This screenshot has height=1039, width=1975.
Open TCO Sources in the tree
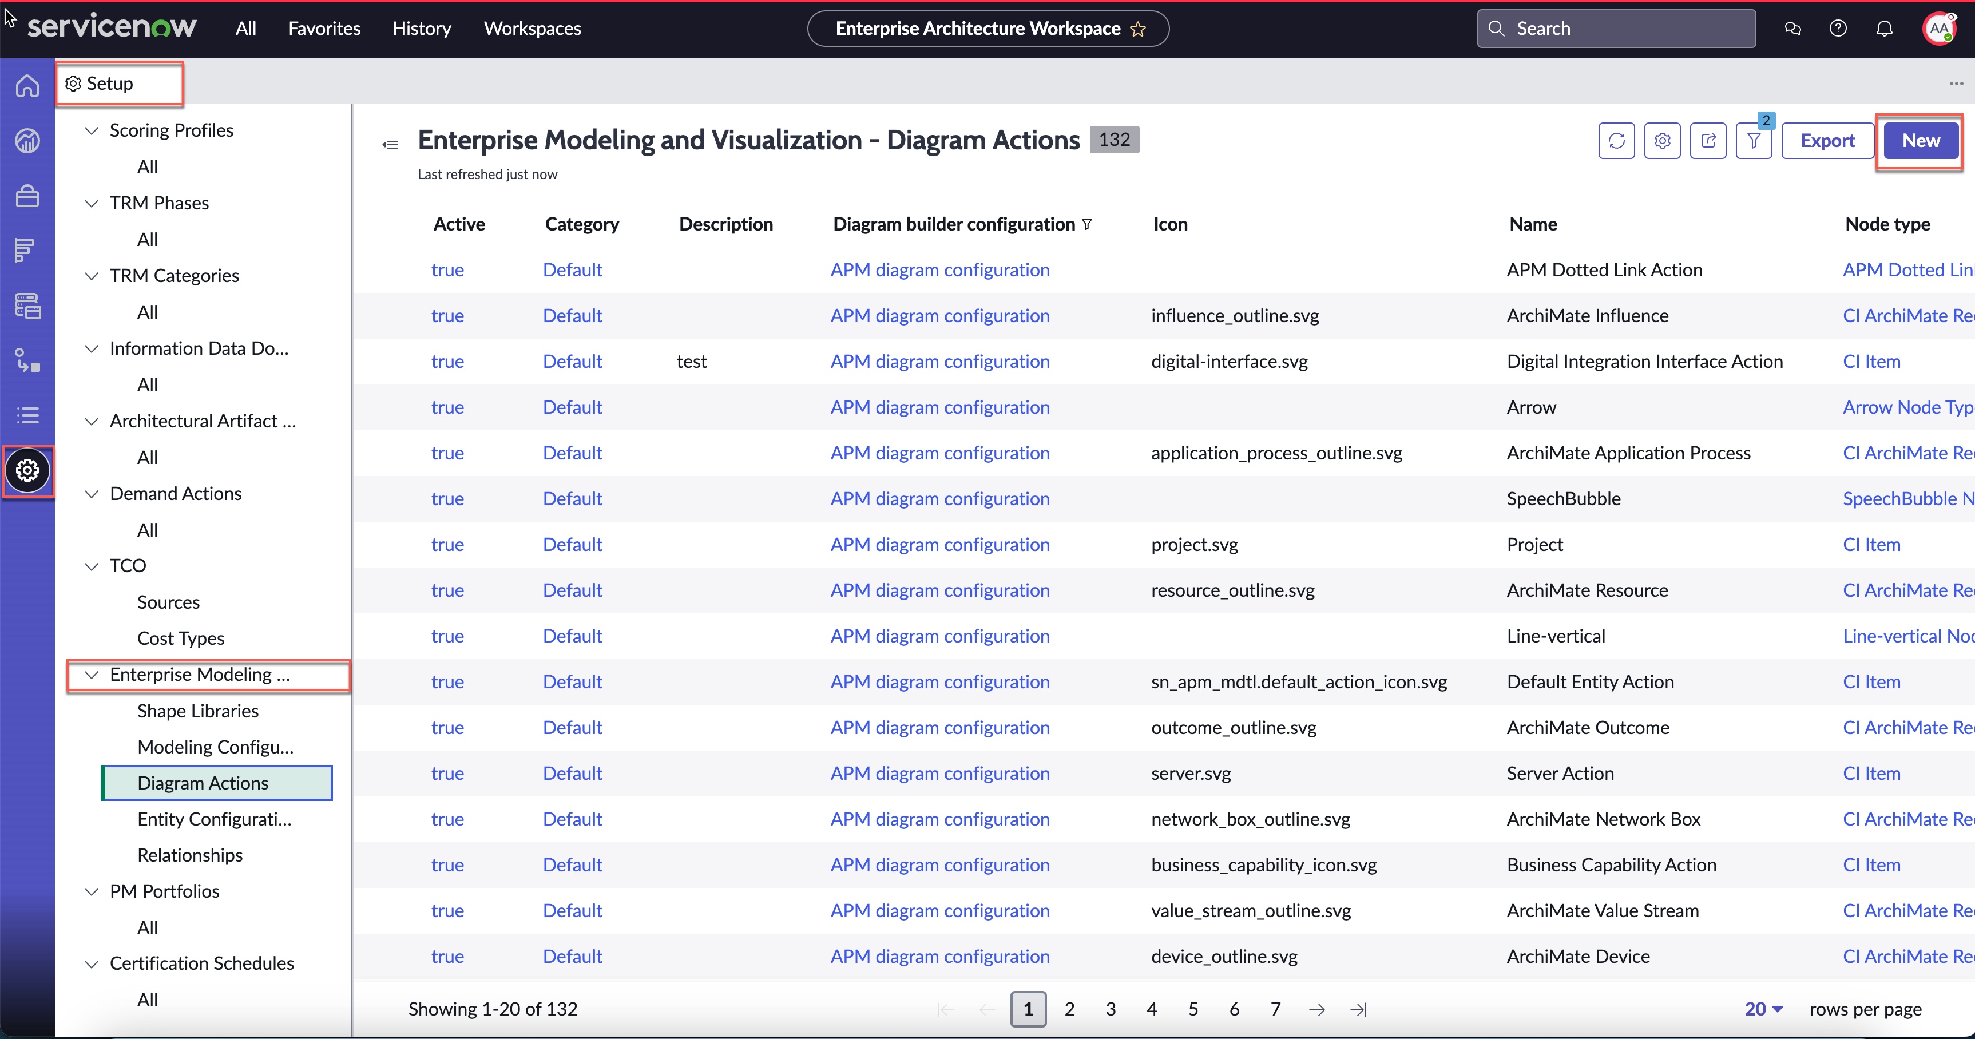pos(168,602)
